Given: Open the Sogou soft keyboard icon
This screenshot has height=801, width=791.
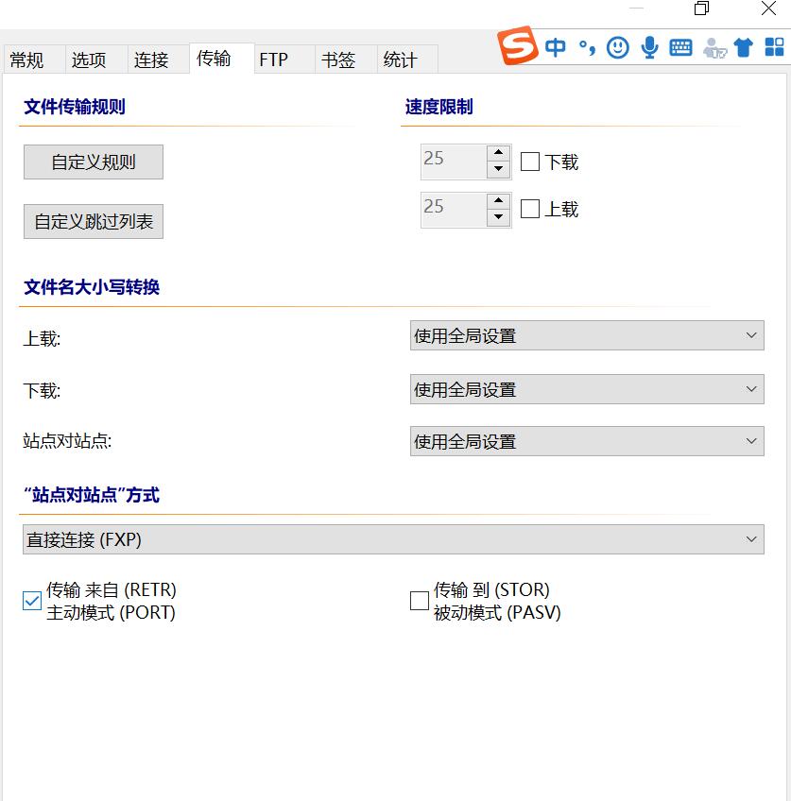Looking at the screenshot, I should click(x=680, y=47).
